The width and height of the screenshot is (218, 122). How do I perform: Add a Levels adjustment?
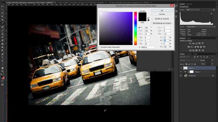[x=193, y=43]
